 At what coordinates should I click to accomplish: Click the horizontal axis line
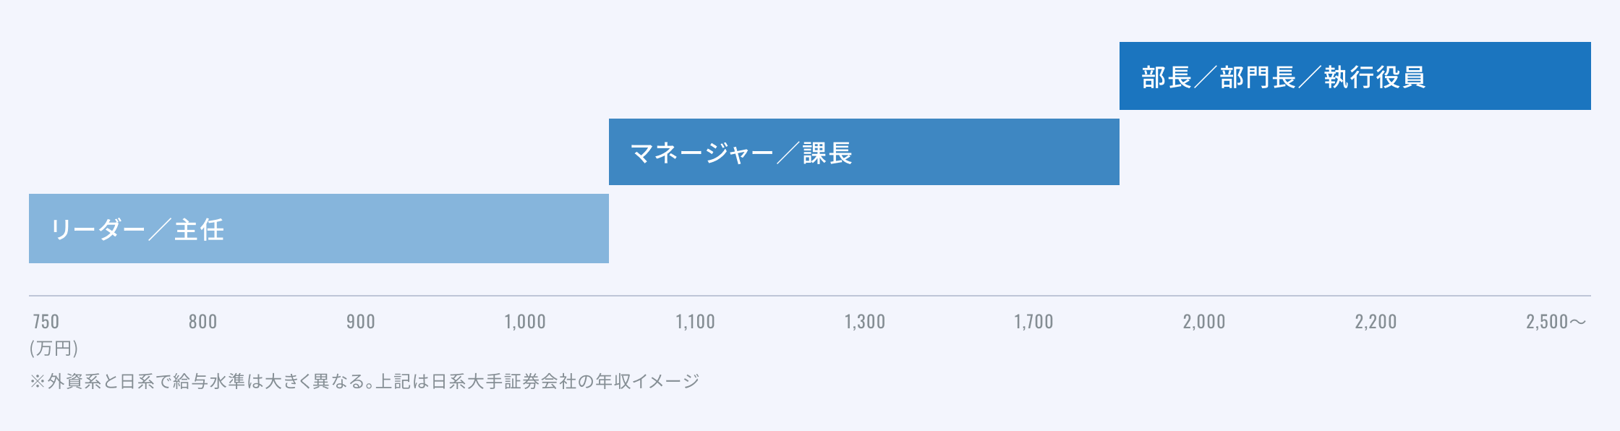coord(810,296)
